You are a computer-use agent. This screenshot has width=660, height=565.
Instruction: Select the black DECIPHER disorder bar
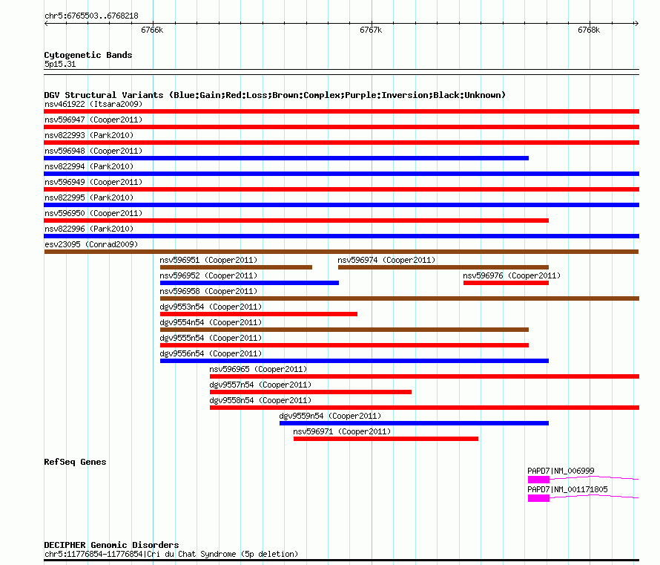[341, 561]
